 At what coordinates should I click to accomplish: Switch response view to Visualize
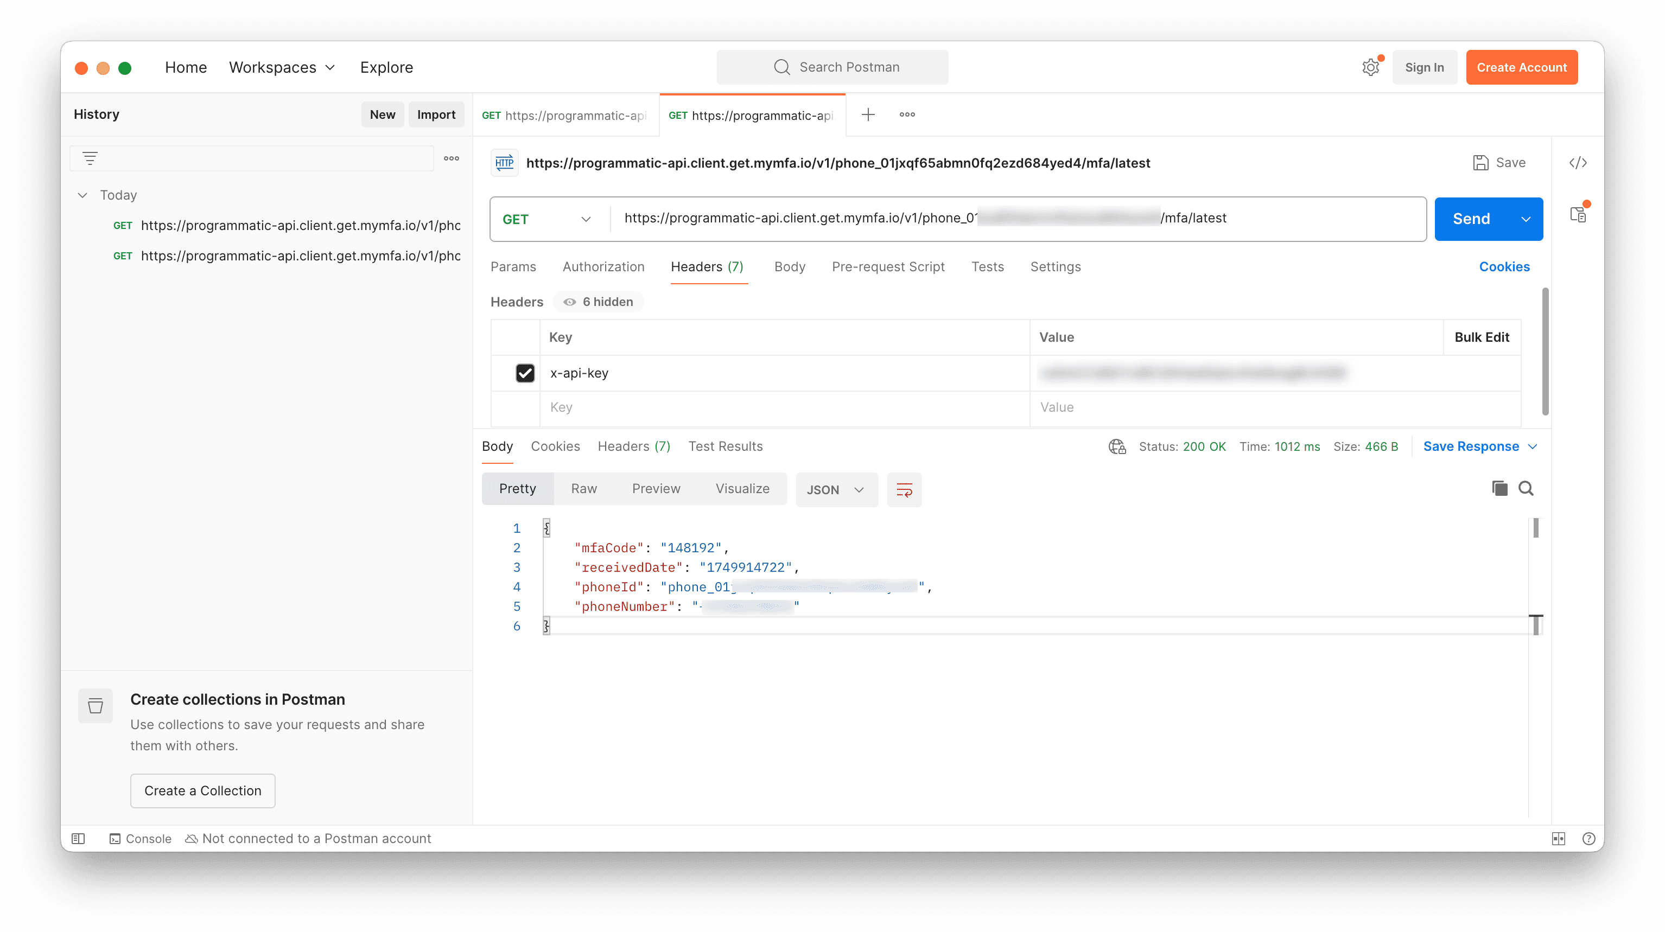(x=742, y=489)
